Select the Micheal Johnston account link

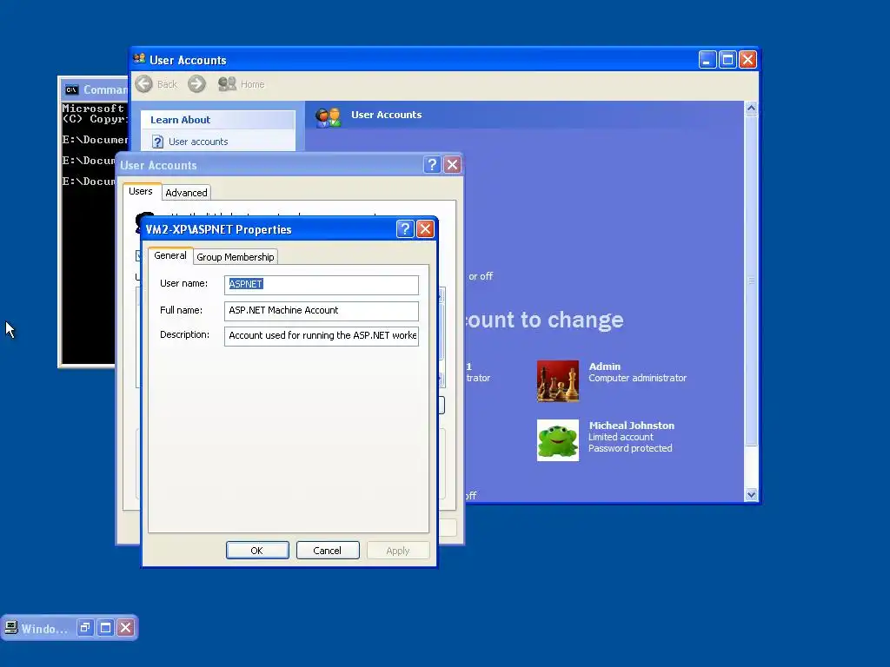pyautogui.click(x=631, y=426)
